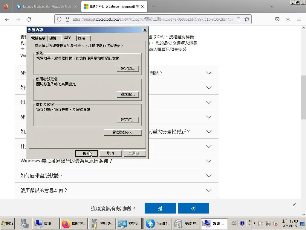Answer 是 to the helpful feedback prompt
The height and width of the screenshot is (230, 306).
point(160,208)
